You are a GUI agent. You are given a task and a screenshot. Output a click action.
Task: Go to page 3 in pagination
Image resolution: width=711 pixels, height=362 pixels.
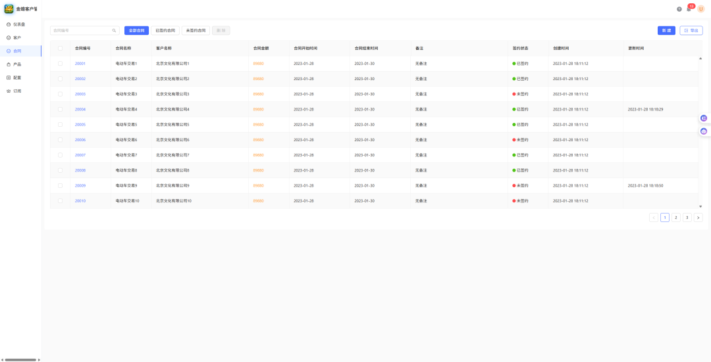click(x=687, y=217)
